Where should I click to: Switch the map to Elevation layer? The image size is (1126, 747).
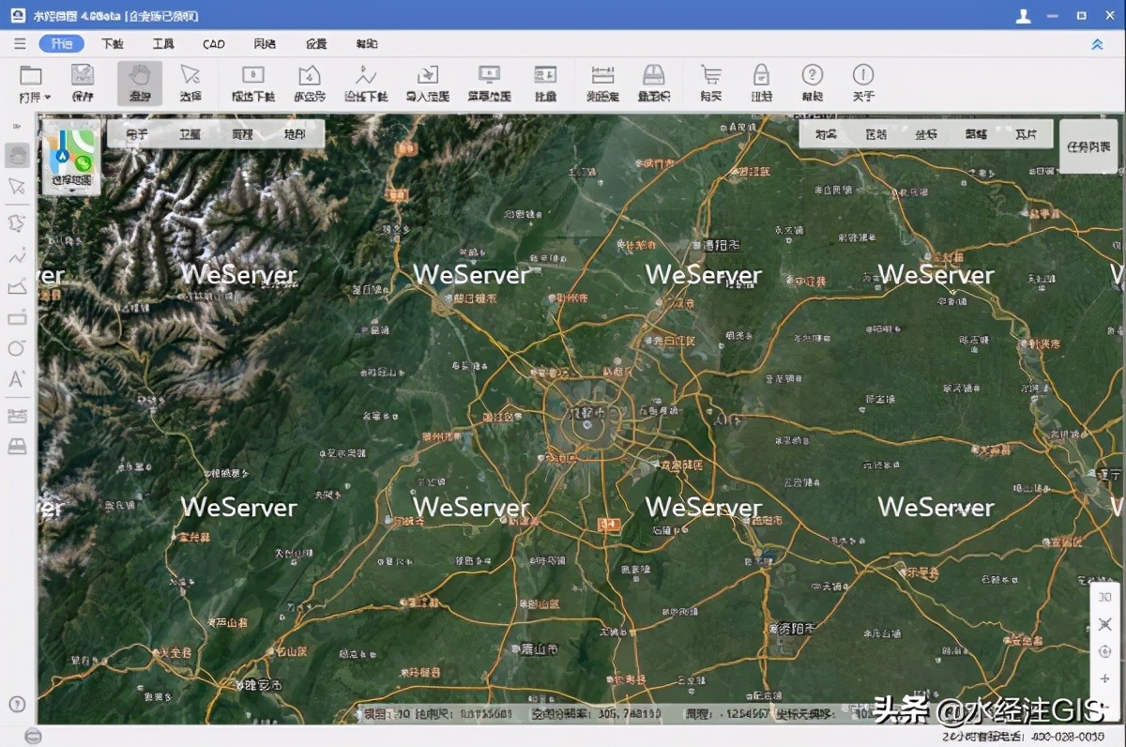pyautogui.click(x=242, y=134)
